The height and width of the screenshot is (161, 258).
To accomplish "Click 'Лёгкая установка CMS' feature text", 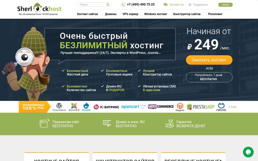I will (x=159, y=87).
